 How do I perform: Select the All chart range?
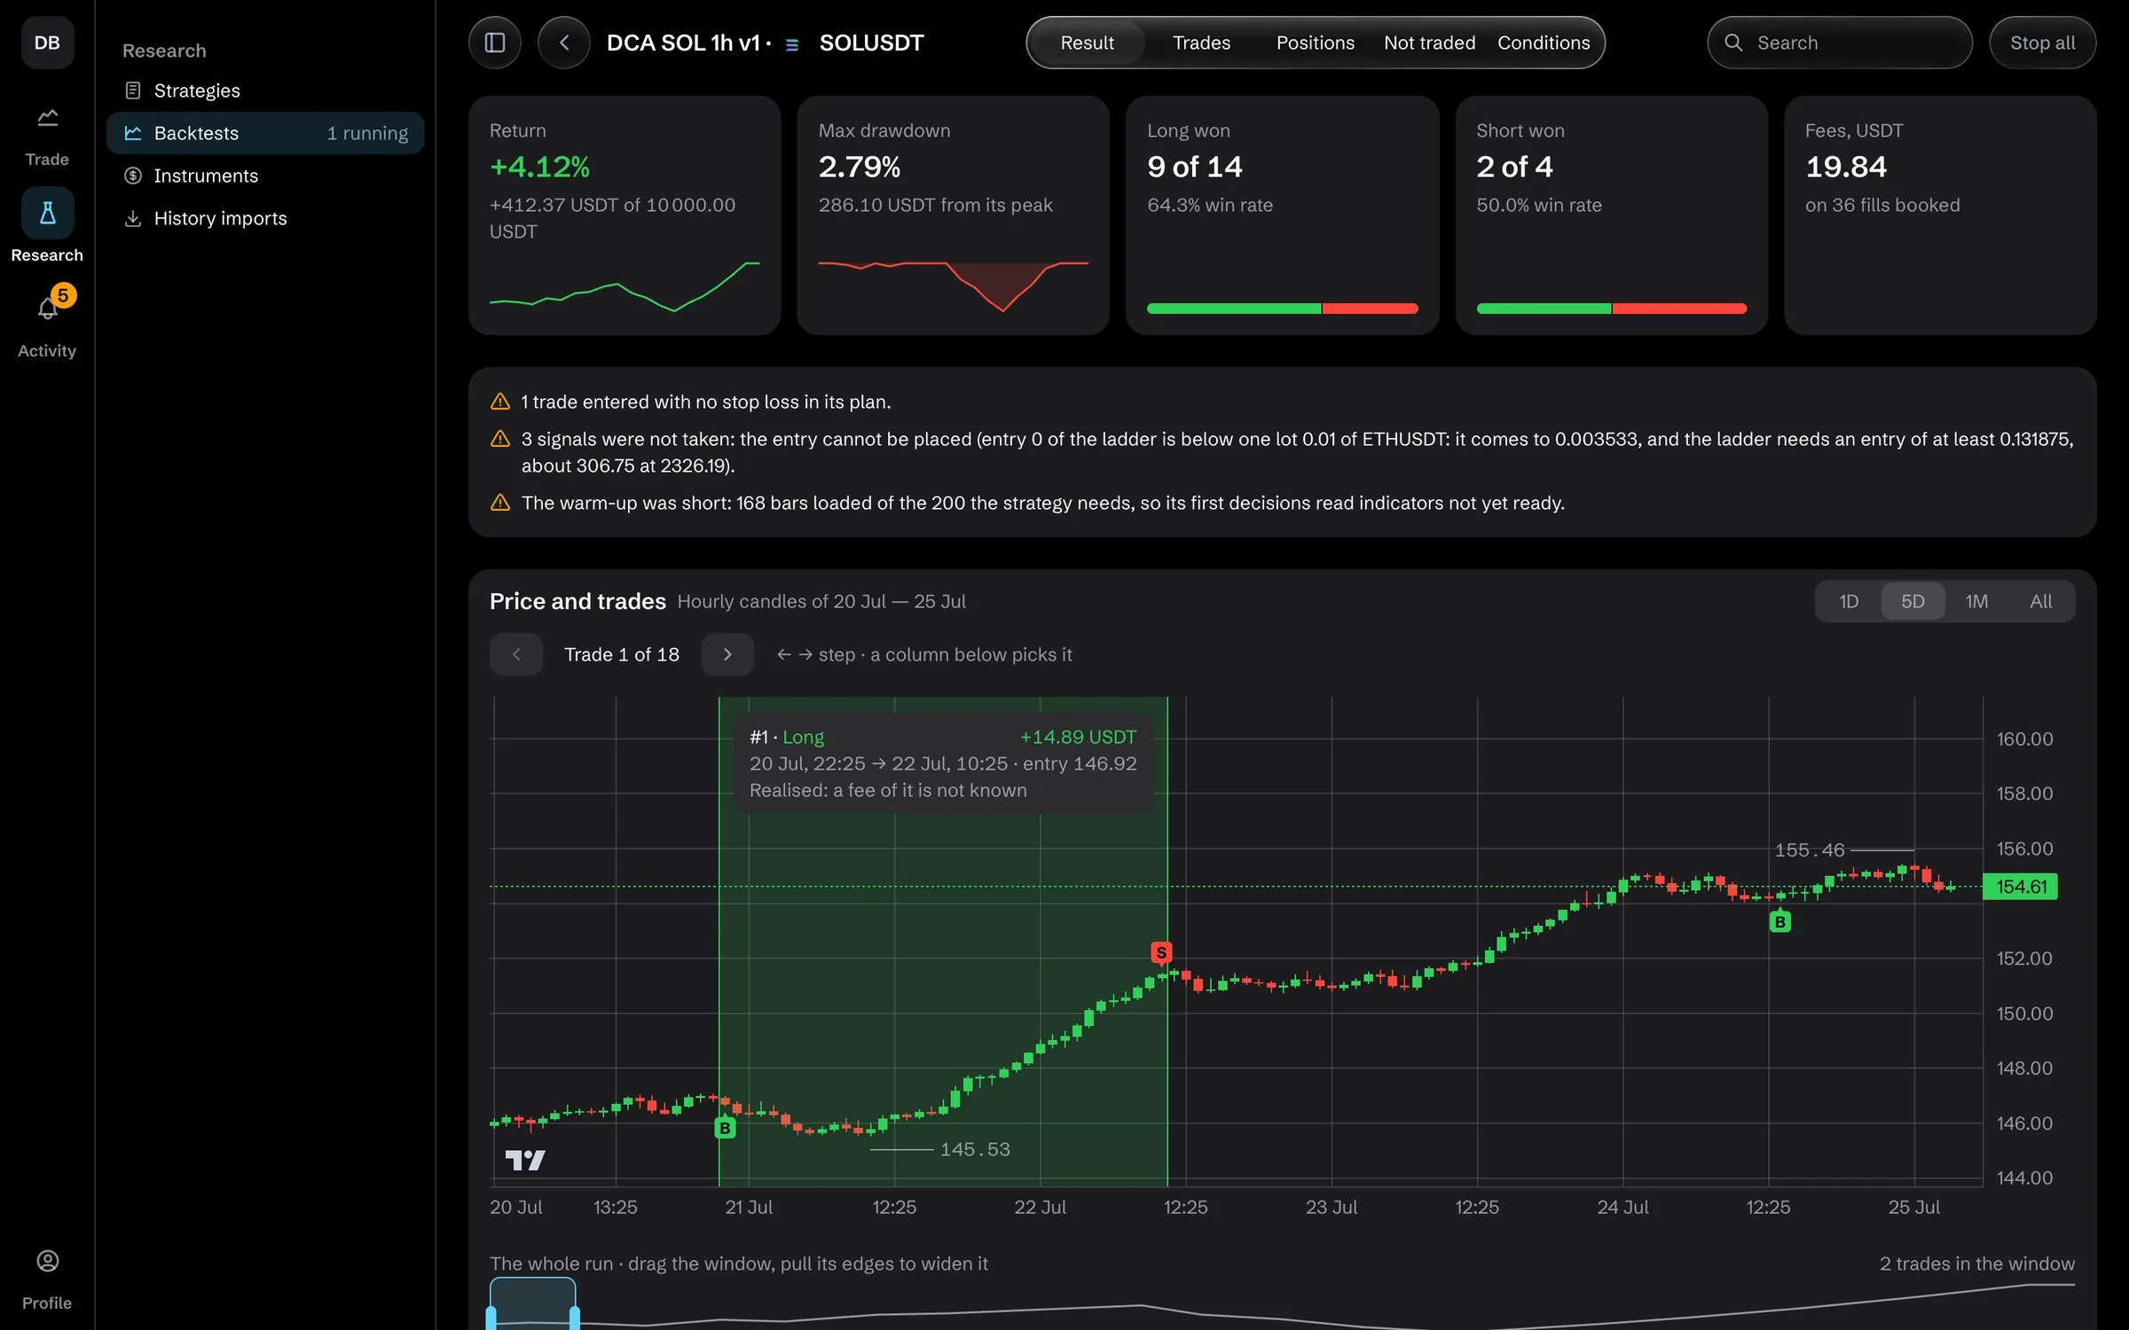[2040, 601]
